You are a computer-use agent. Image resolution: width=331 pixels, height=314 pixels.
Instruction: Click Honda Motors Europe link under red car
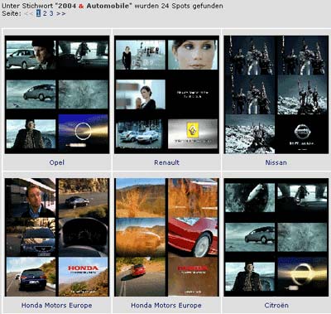(x=166, y=306)
